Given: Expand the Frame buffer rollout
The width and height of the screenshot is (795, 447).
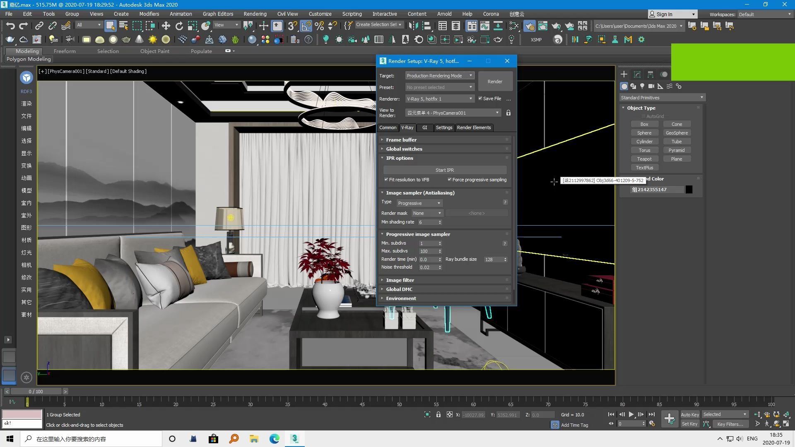Looking at the screenshot, I should pos(445,140).
